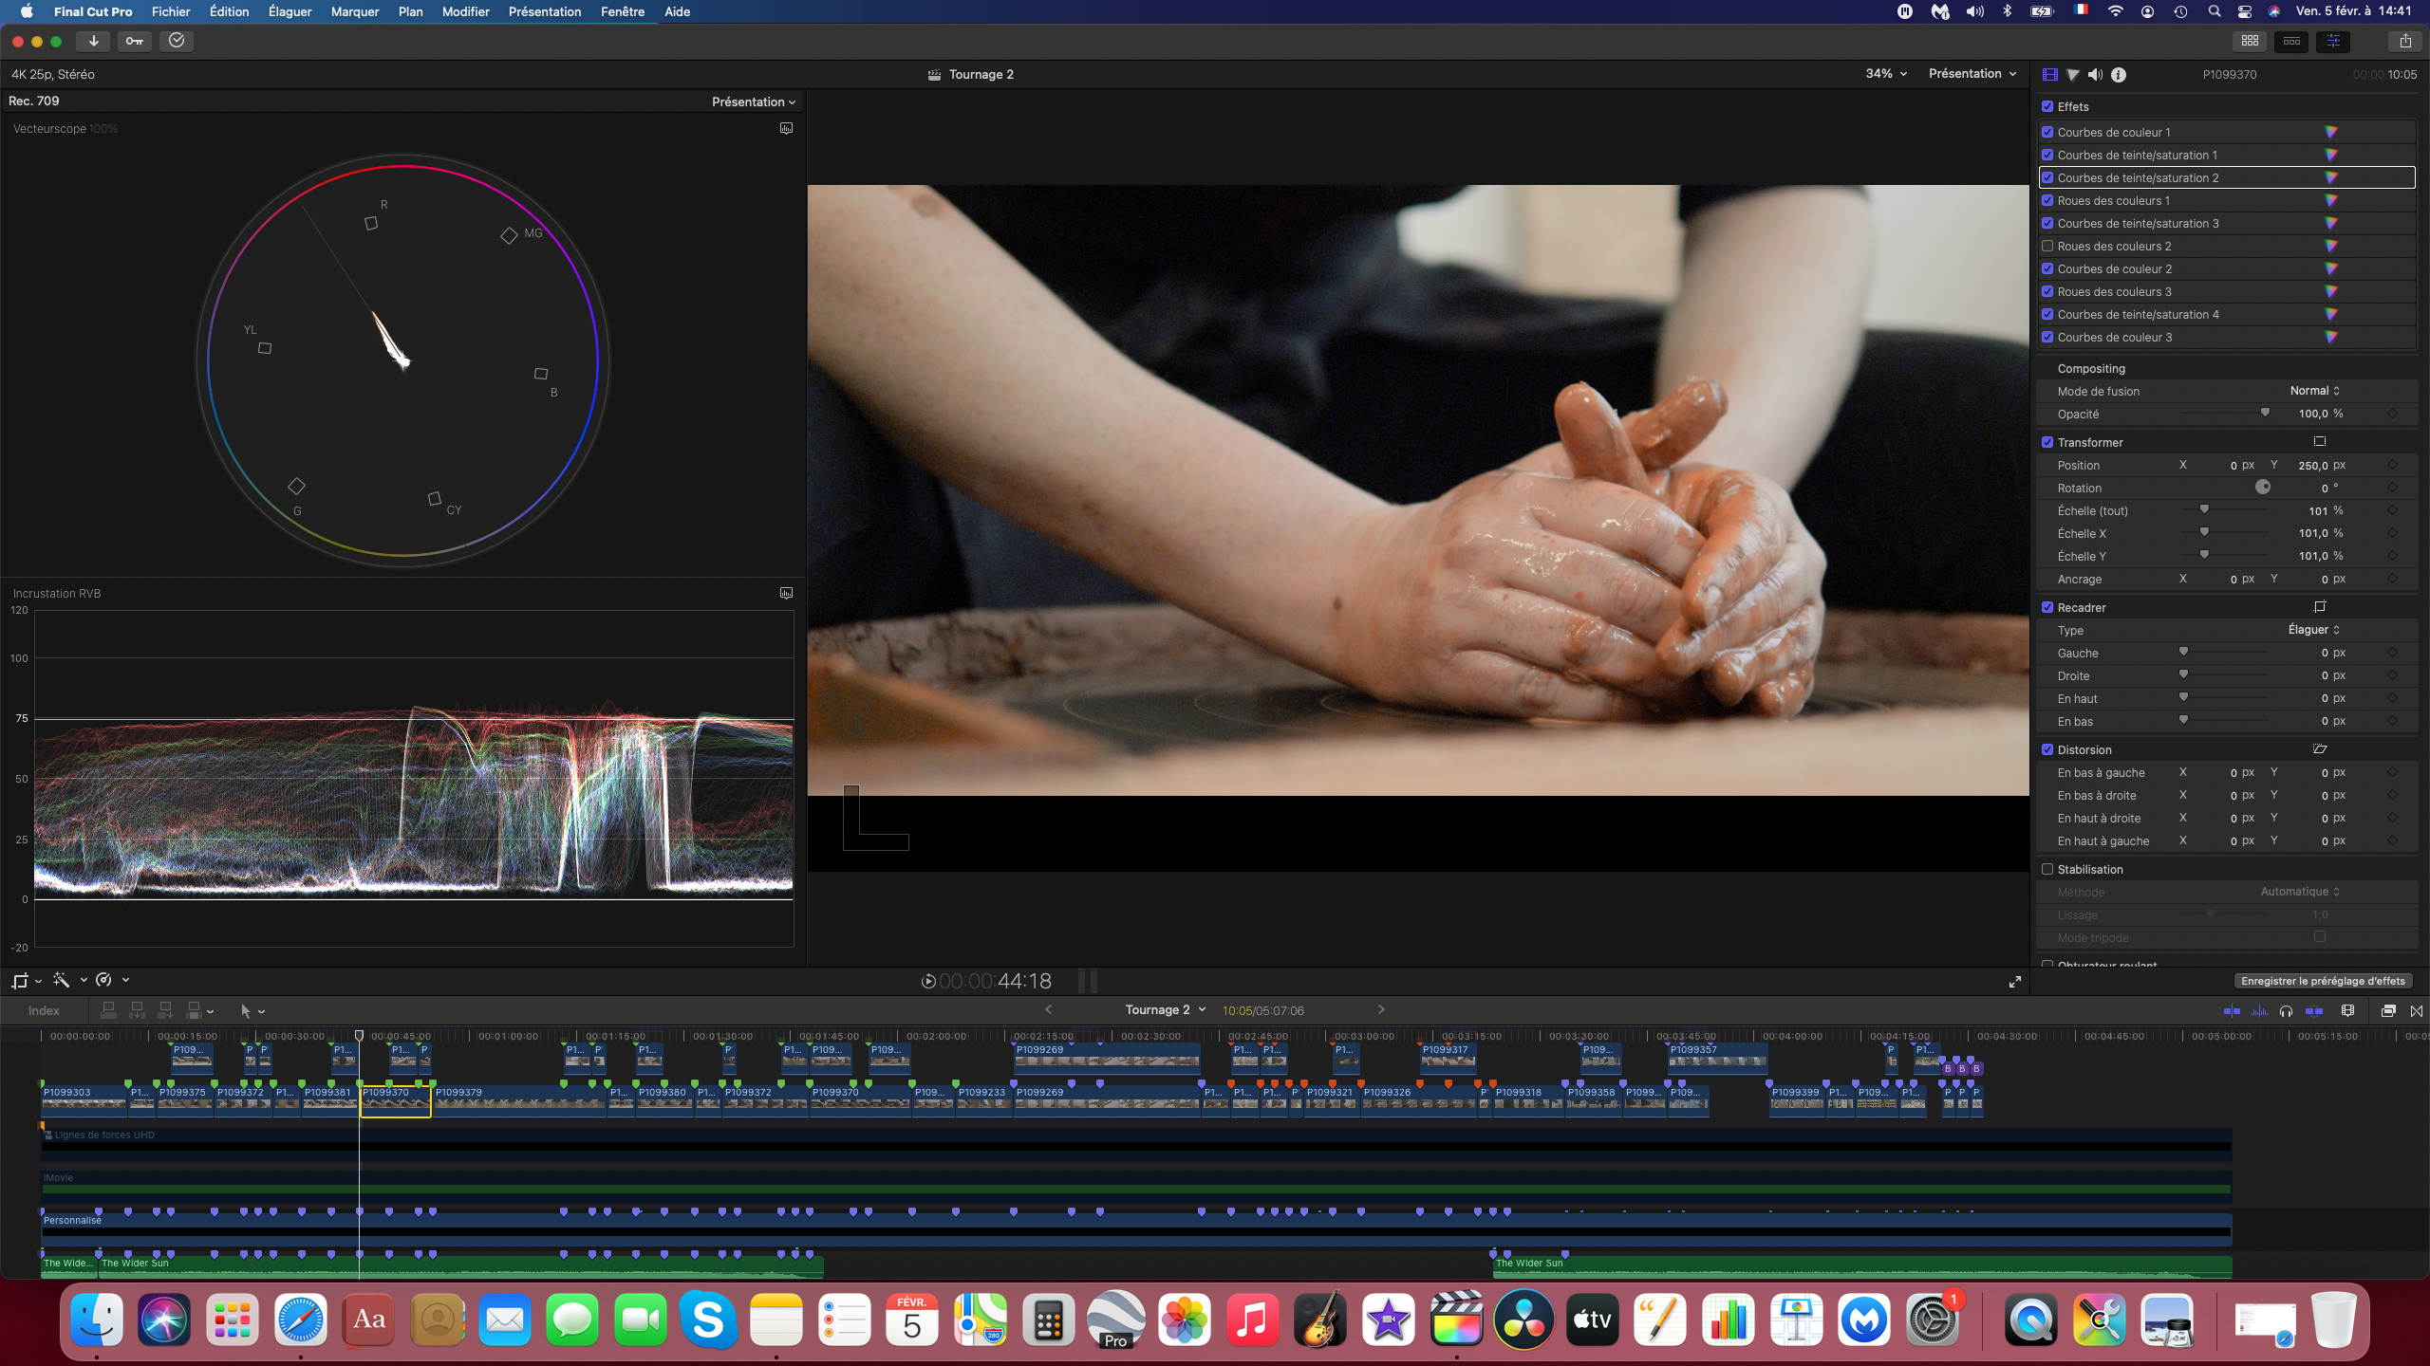Disable Roues des couleurs 3 effect
Image resolution: width=2430 pixels, height=1366 pixels.
2047,291
